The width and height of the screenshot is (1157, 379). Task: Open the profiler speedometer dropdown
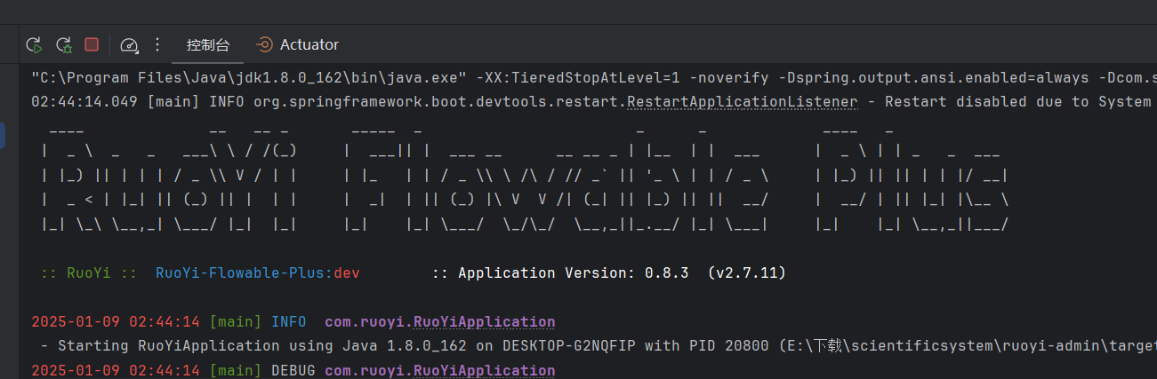pos(130,44)
